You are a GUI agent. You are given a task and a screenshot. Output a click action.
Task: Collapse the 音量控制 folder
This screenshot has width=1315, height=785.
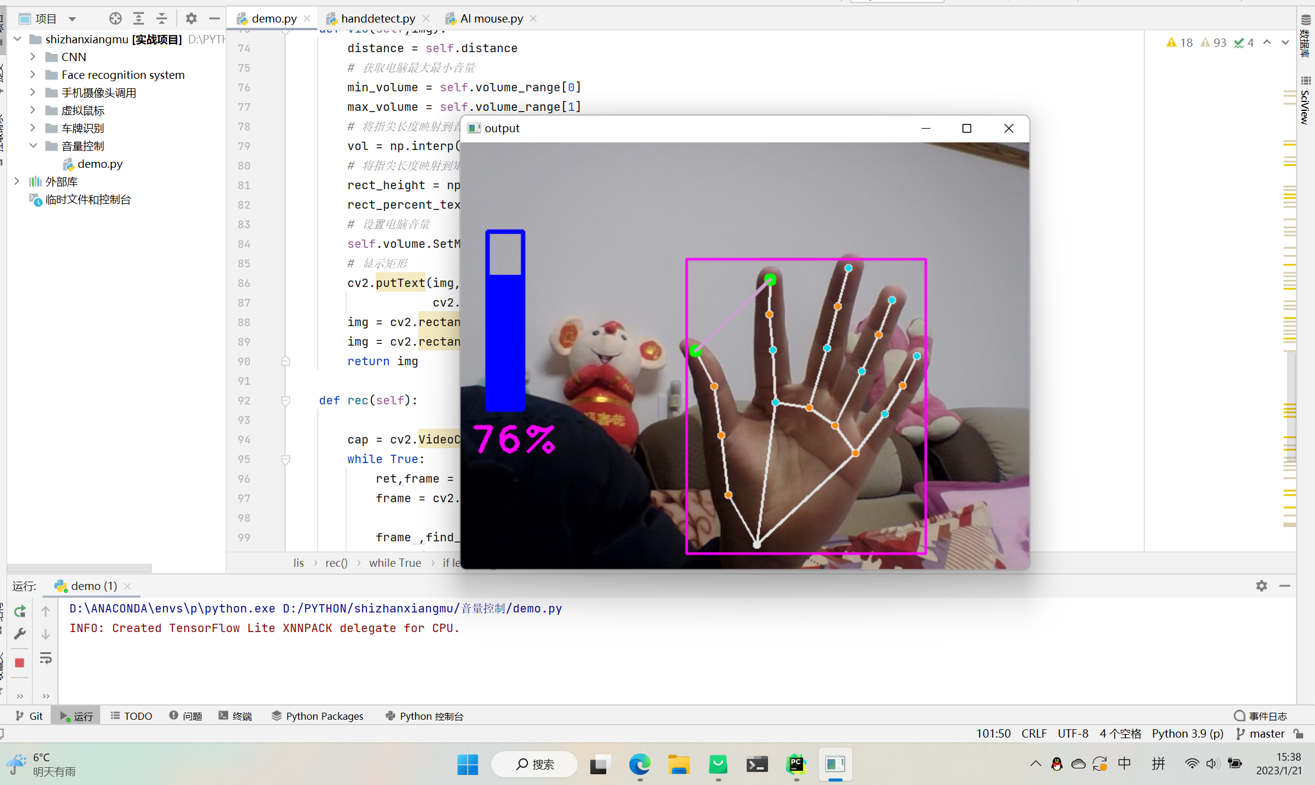pyautogui.click(x=33, y=146)
